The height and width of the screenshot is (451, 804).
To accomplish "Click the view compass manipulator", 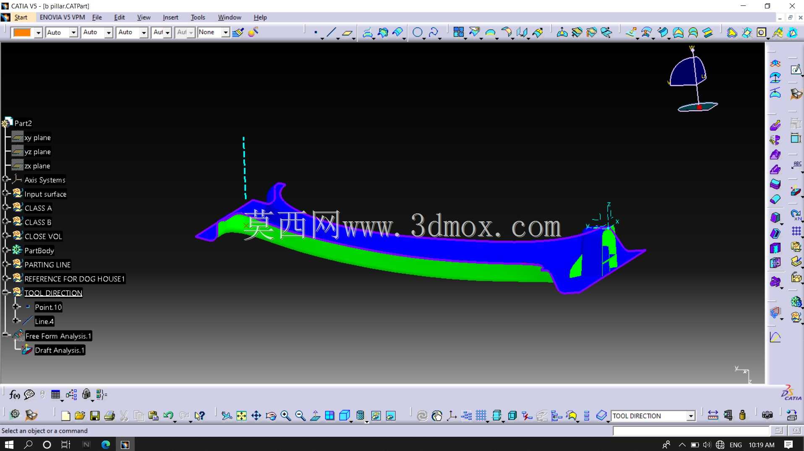I will (x=693, y=80).
